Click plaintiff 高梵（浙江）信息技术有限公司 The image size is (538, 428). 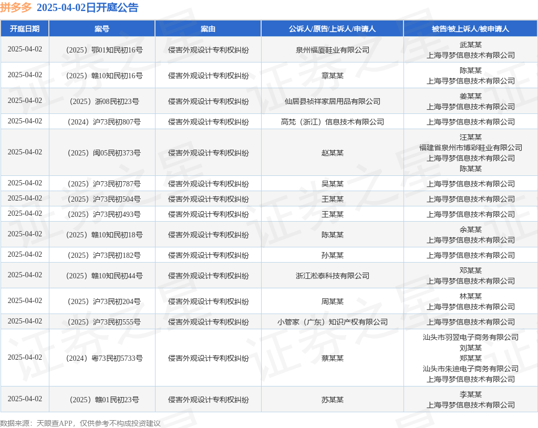(x=333, y=122)
